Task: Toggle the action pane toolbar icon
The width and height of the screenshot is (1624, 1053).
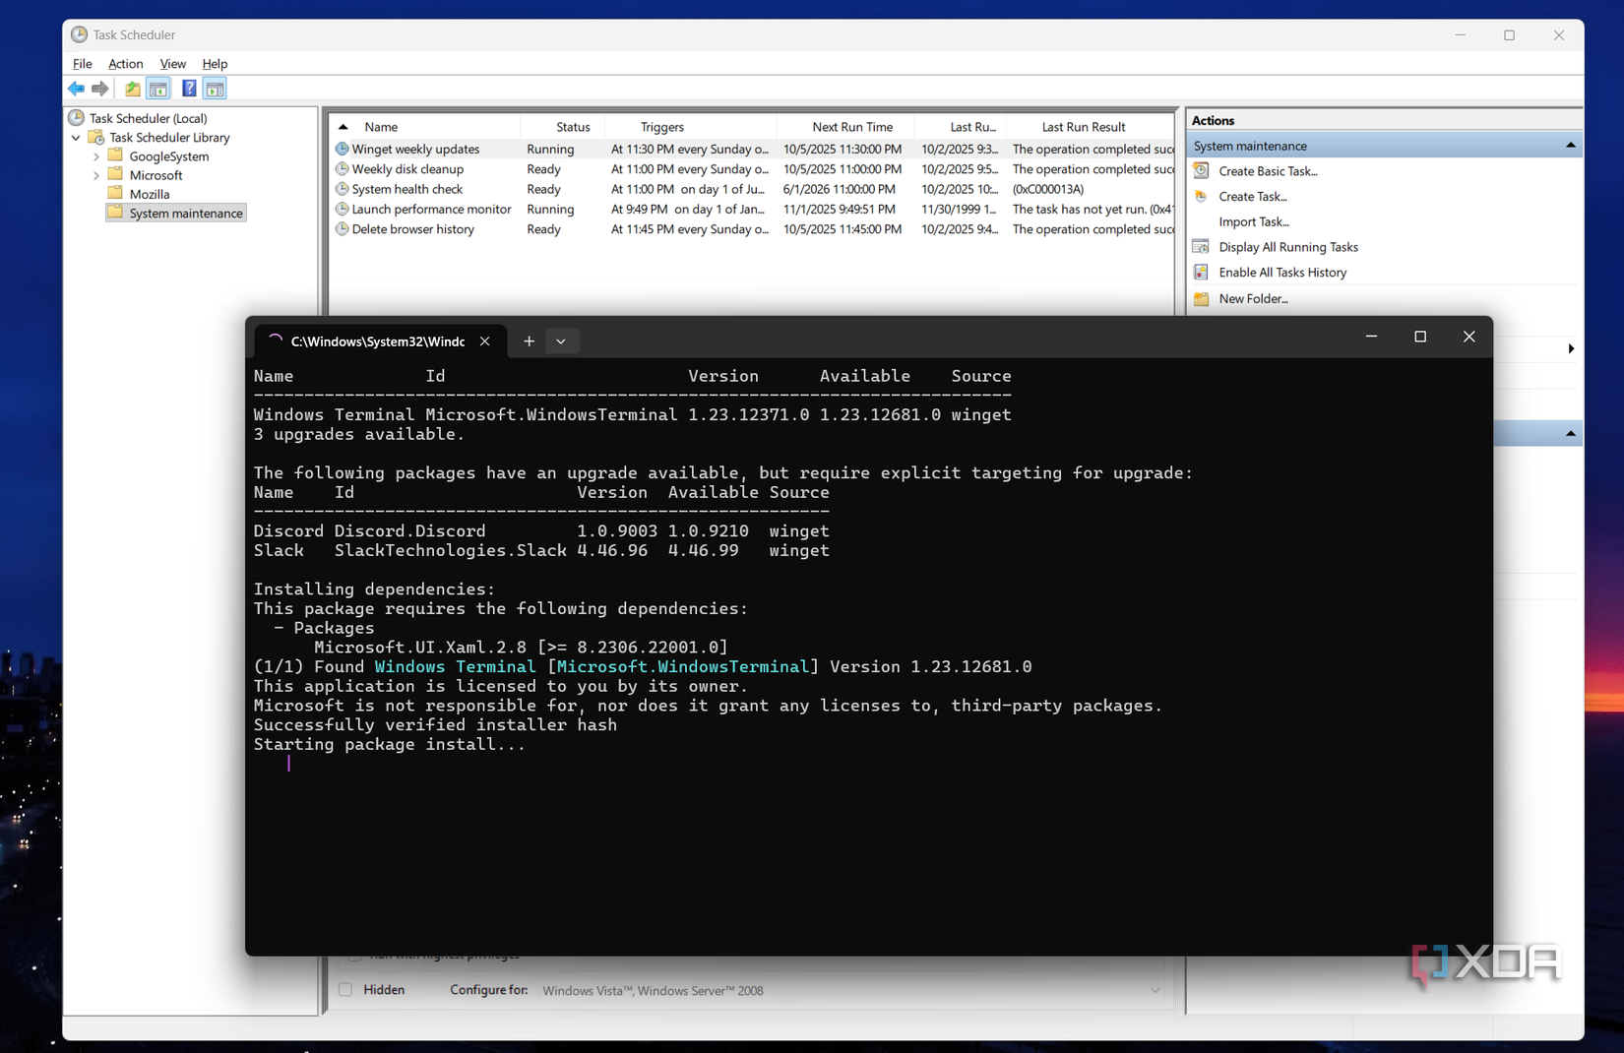Action: 215,89
